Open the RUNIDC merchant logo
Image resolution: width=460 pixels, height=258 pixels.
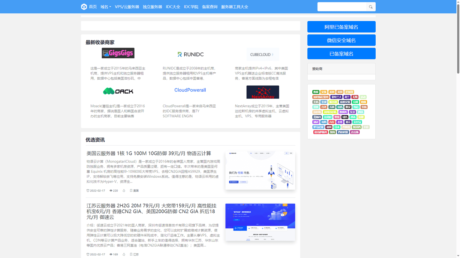(190, 54)
